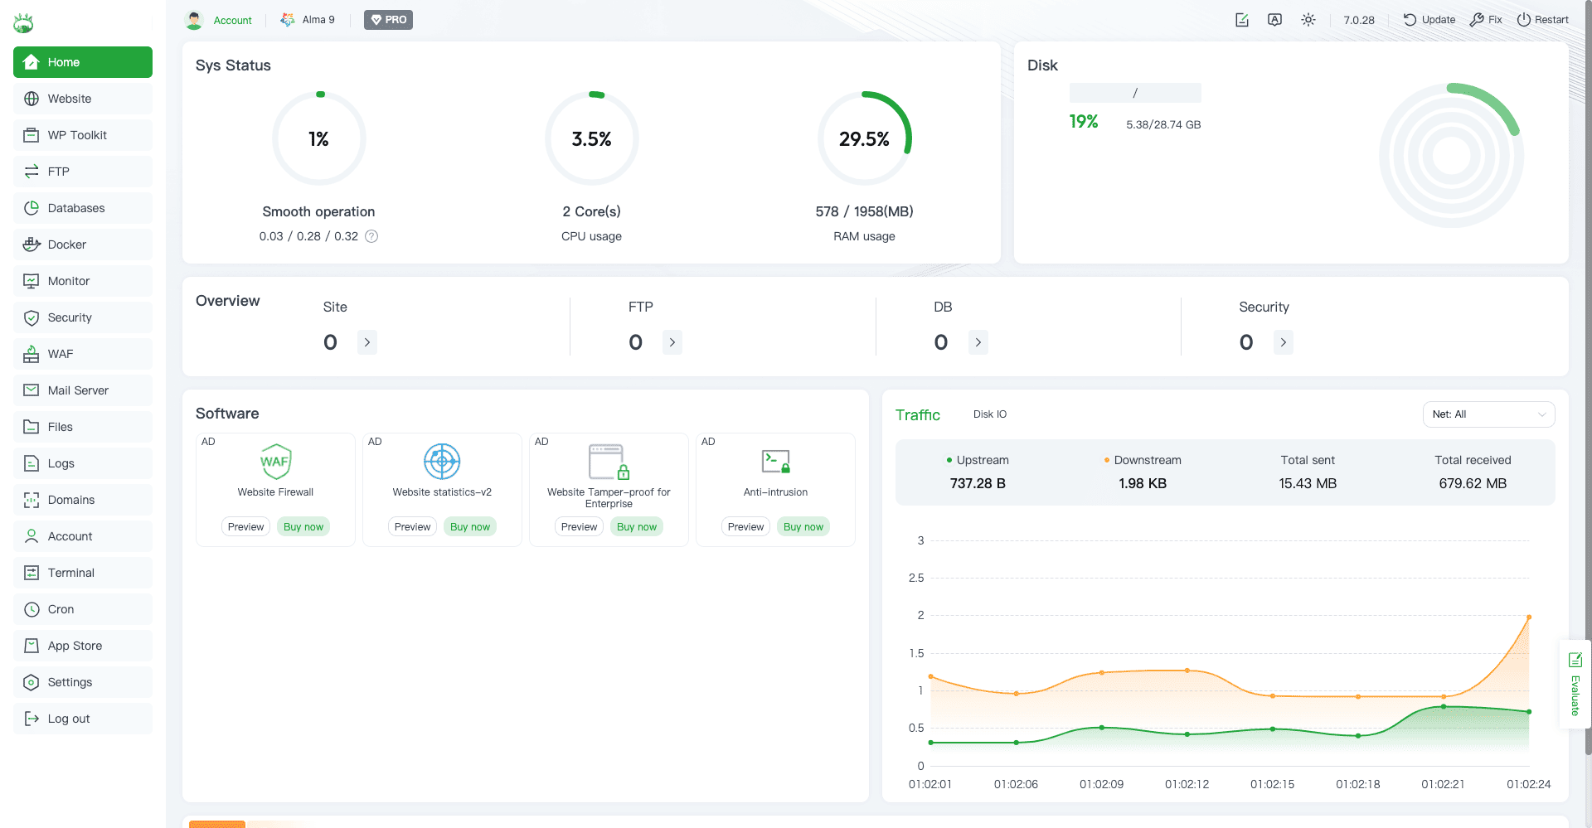The width and height of the screenshot is (1592, 828).
Task: Expand the DB count arrow
Action: pyautogui.click(x=978, y=342)
